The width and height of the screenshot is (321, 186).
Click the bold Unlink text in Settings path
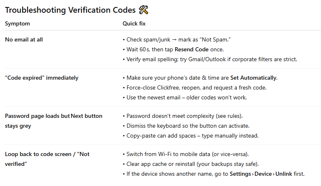click(x=284, y=174)
